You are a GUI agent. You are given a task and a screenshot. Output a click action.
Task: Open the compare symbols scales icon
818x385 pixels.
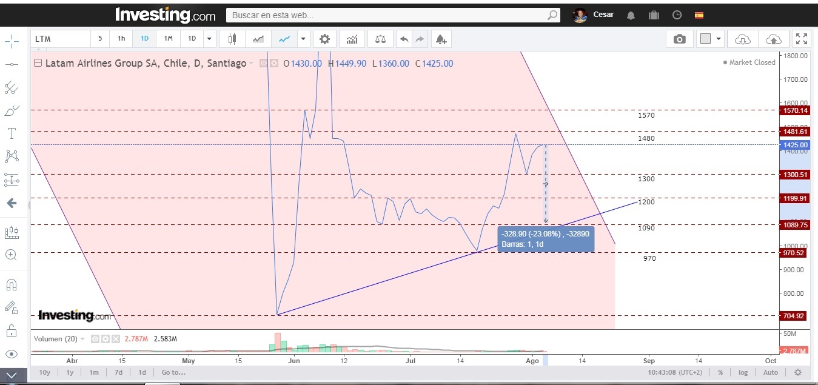(x=380, y=39)
